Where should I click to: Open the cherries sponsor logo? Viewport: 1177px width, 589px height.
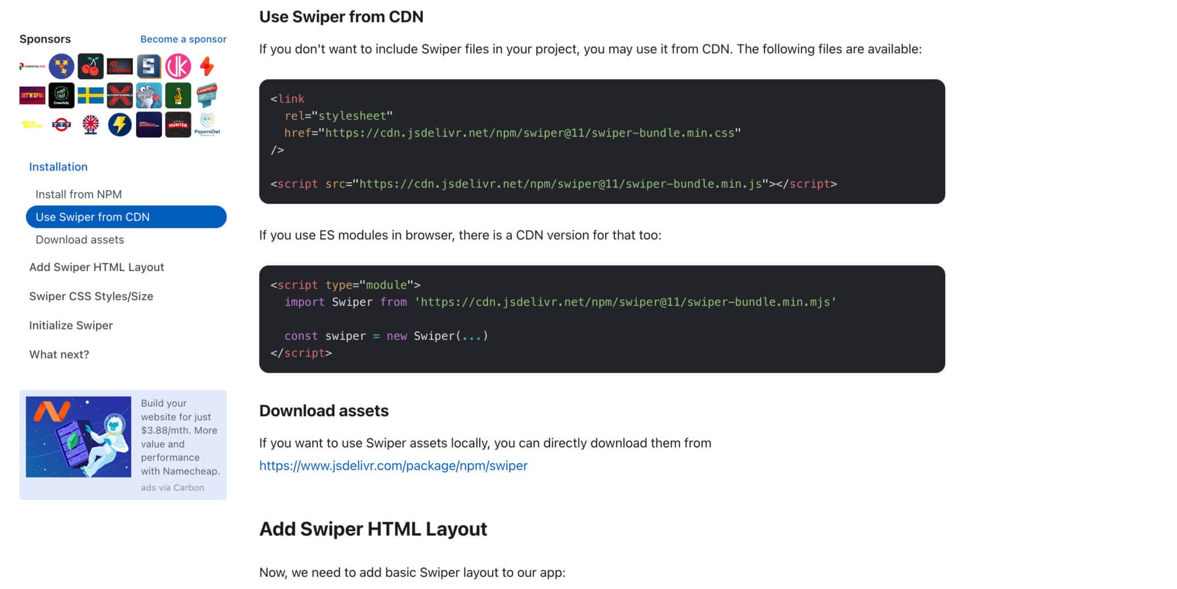(x=92, y=65)
